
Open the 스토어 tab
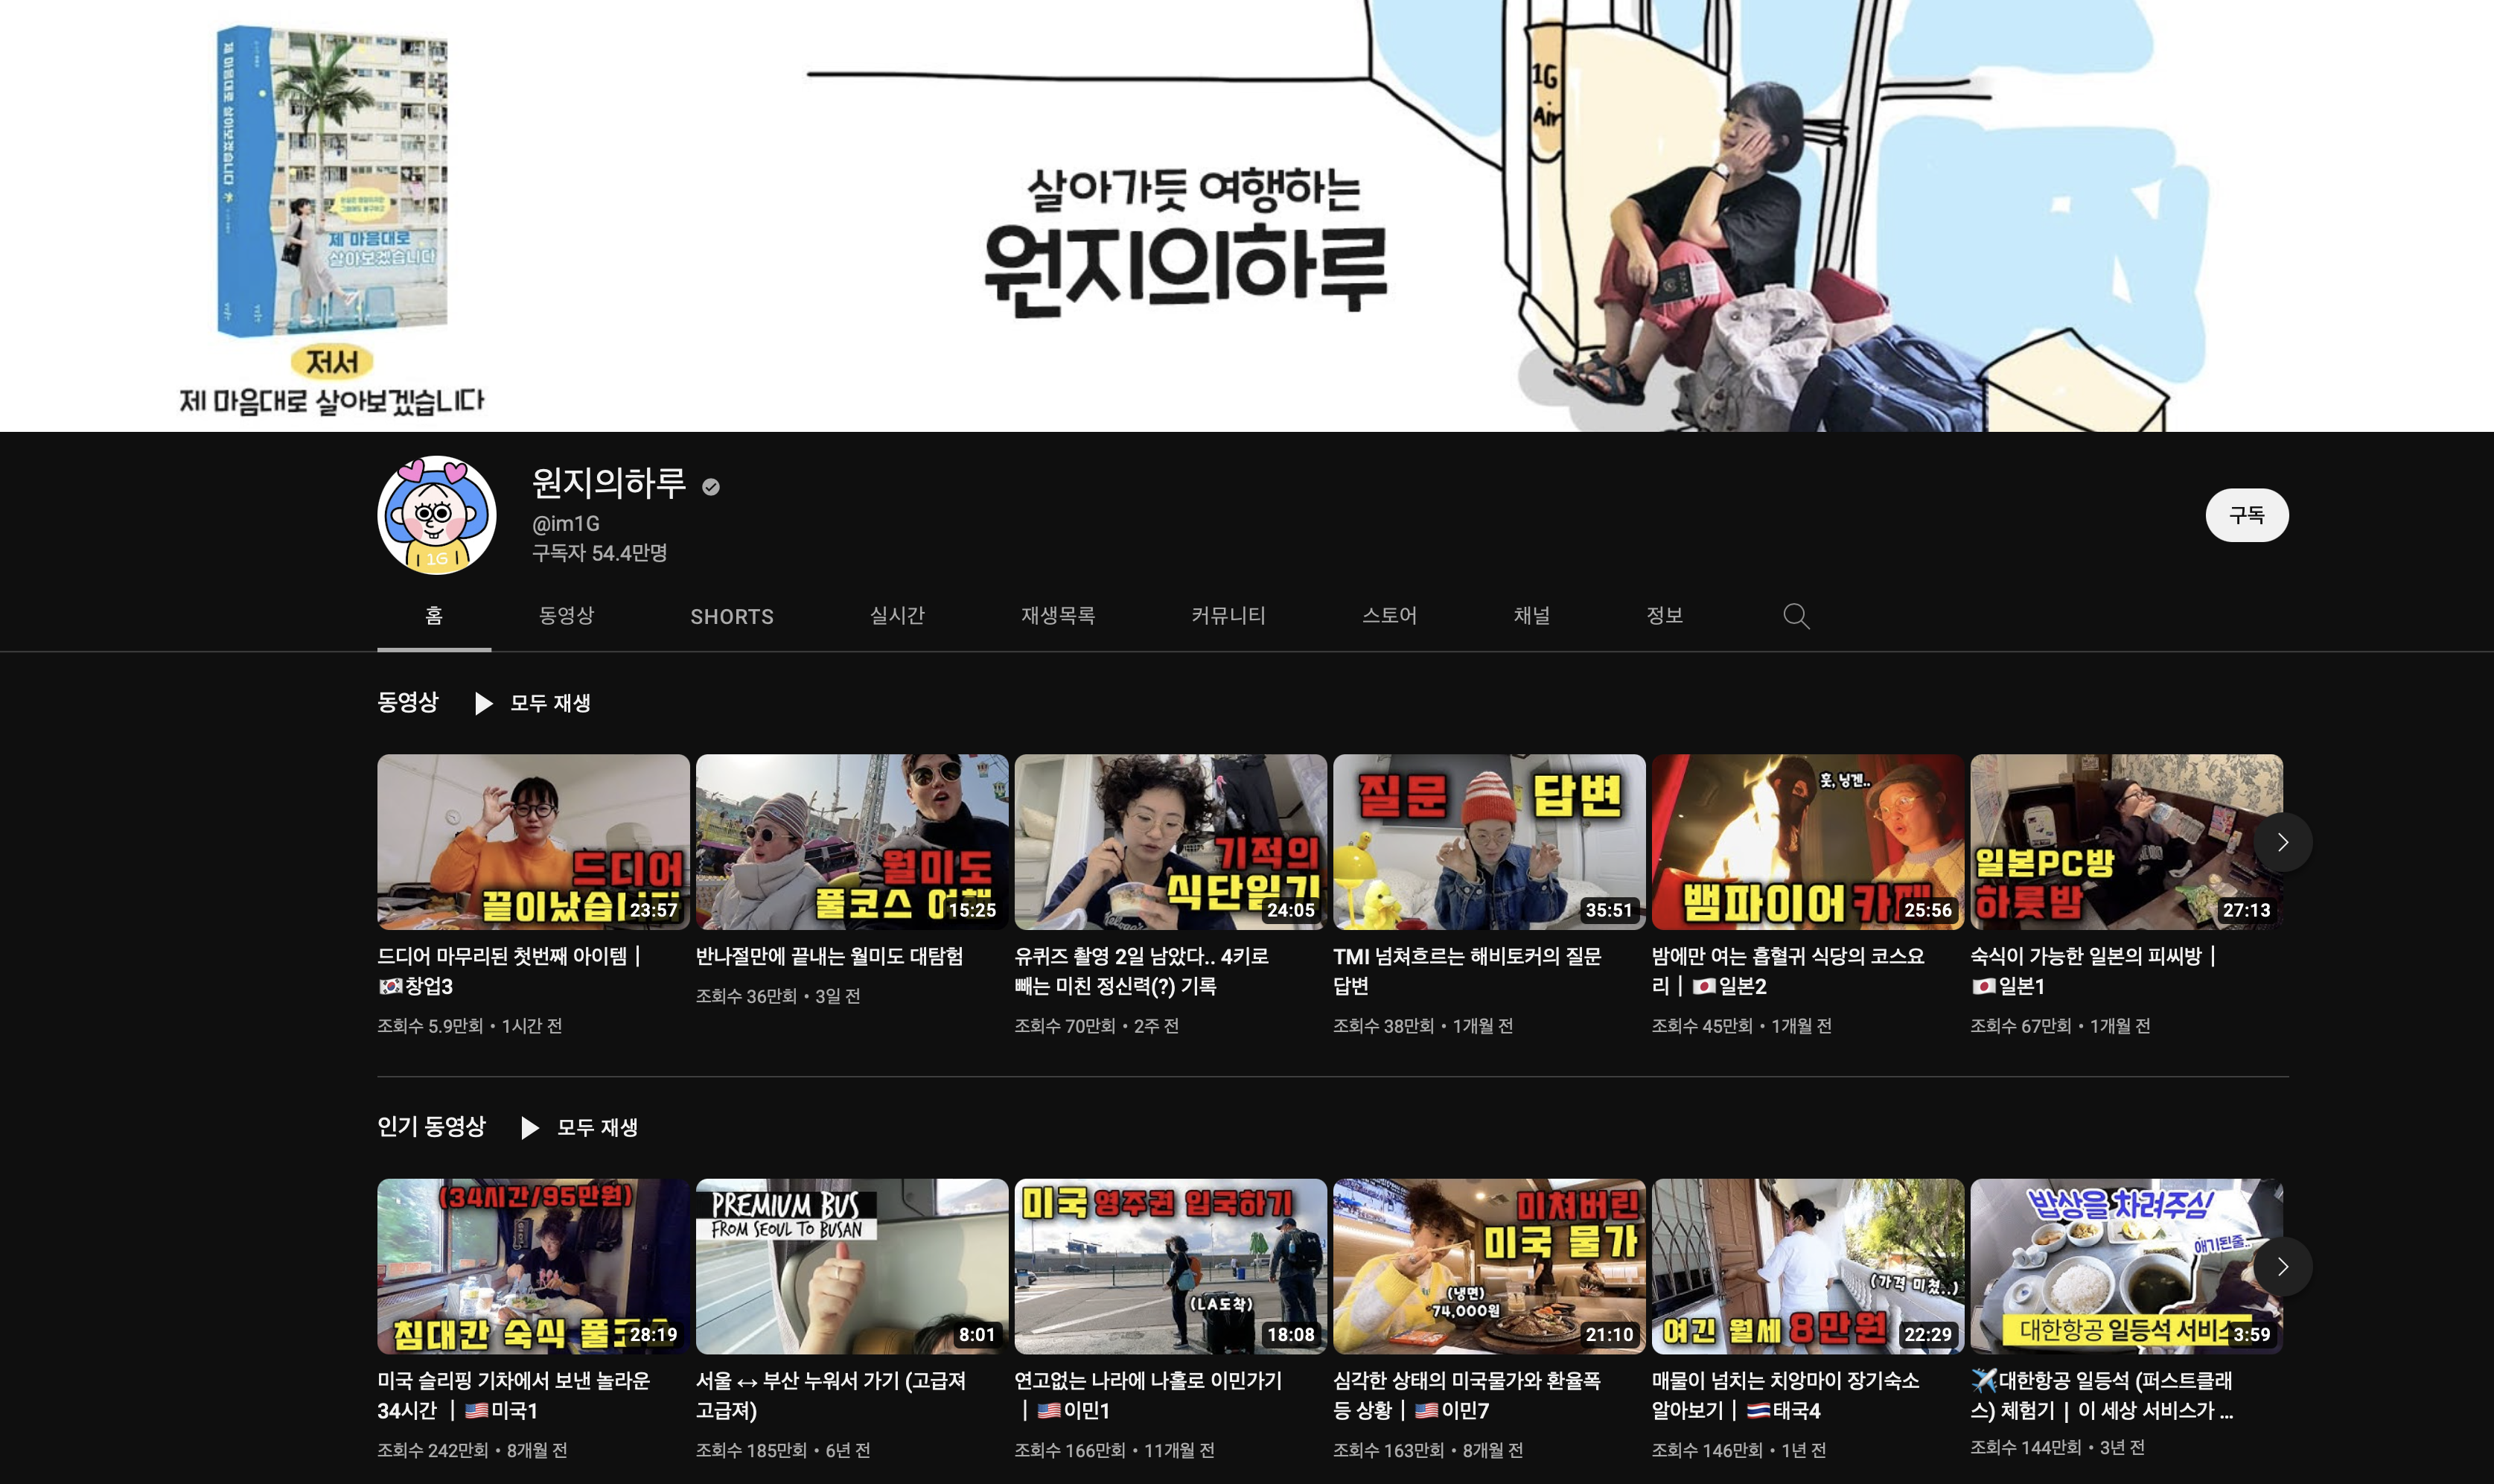(1388, 616)
